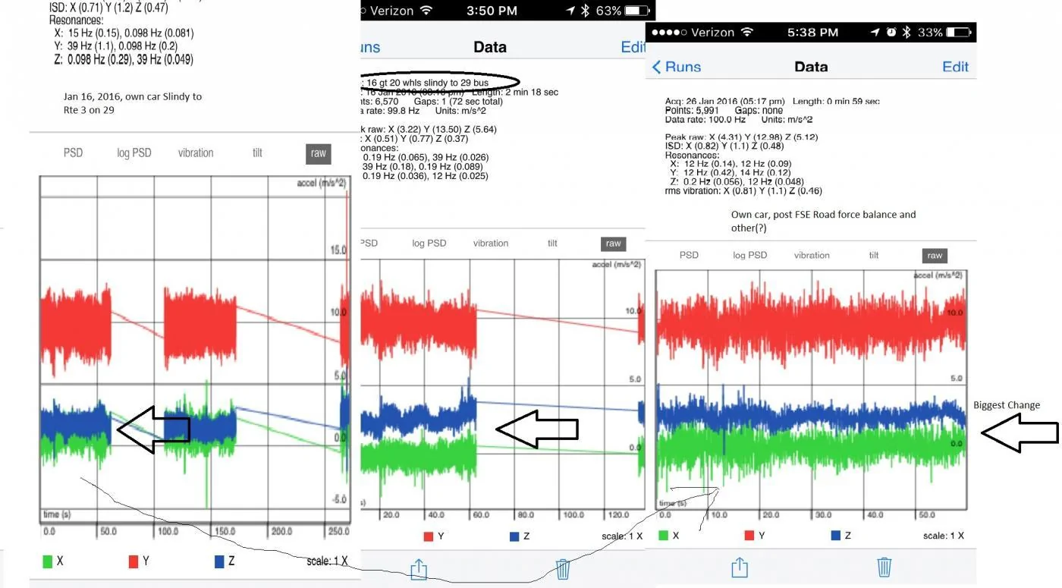Tap 'scale: 1 X' on the 5:38 PM screen

point(944,535)
